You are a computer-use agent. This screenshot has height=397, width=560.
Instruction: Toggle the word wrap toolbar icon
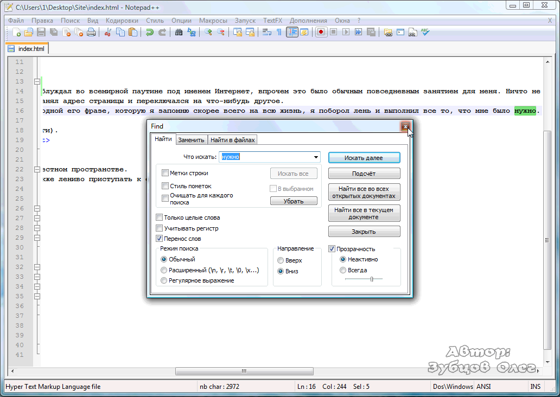[x=267, y=33]
